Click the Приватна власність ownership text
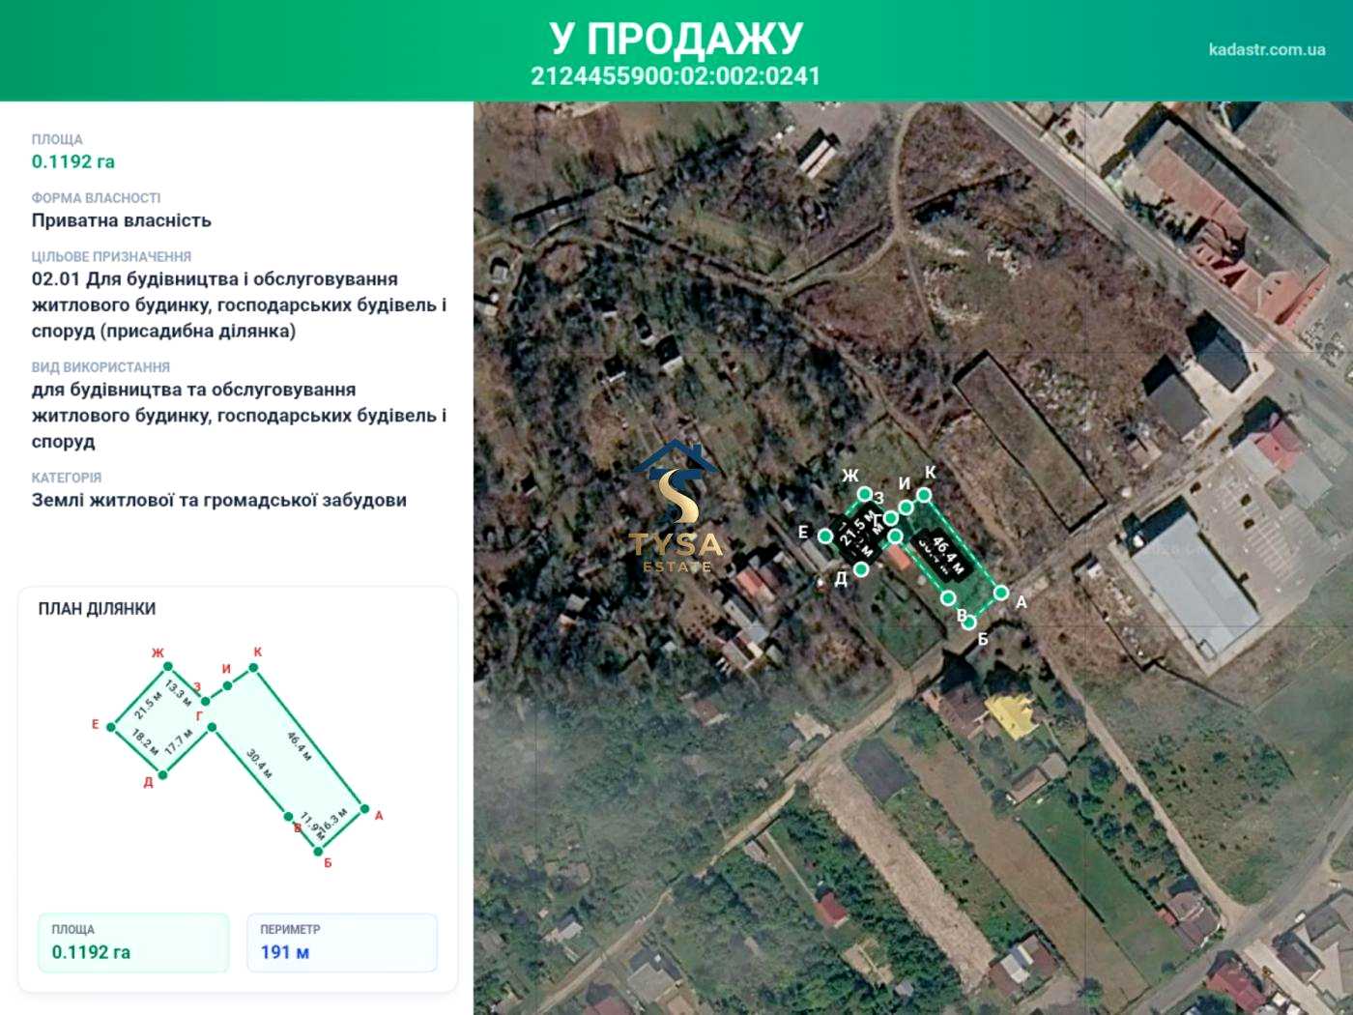 point(122,220)
